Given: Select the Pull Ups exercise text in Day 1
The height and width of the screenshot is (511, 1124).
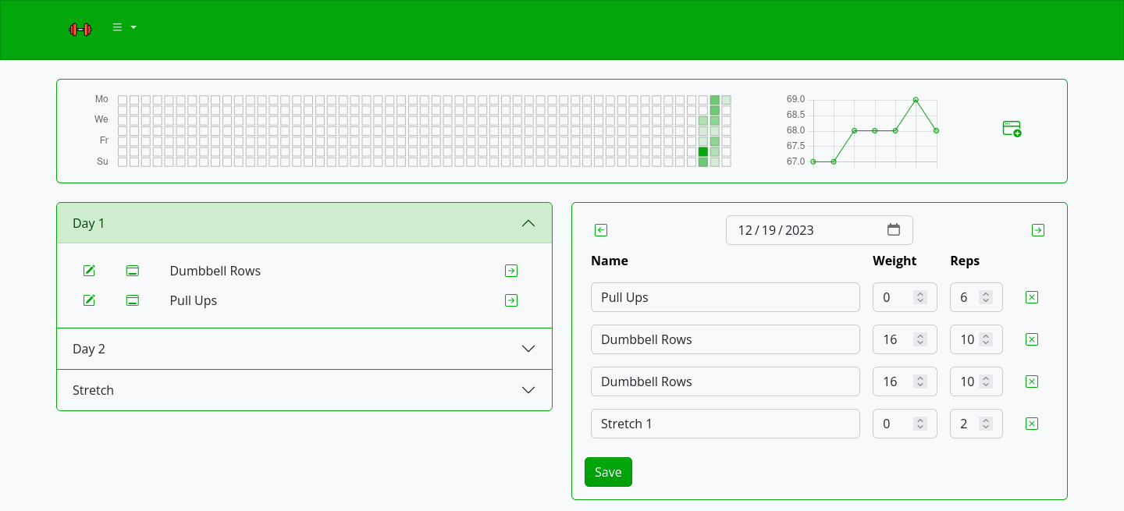Looking at the screenshot, I should point(194,300).
